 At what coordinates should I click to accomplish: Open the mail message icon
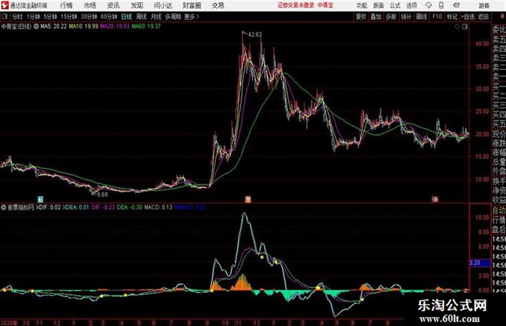[456, 5]
